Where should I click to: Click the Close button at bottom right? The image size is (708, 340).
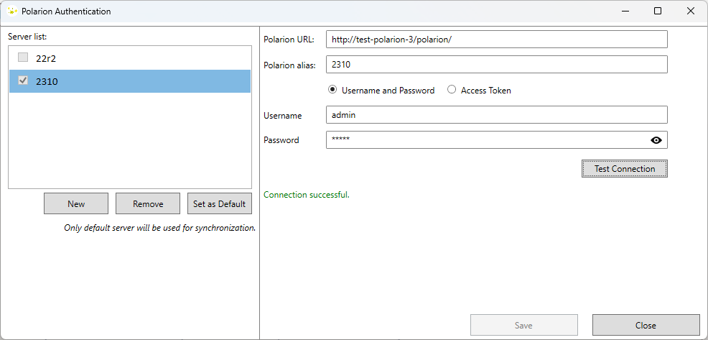coord(646,325)
